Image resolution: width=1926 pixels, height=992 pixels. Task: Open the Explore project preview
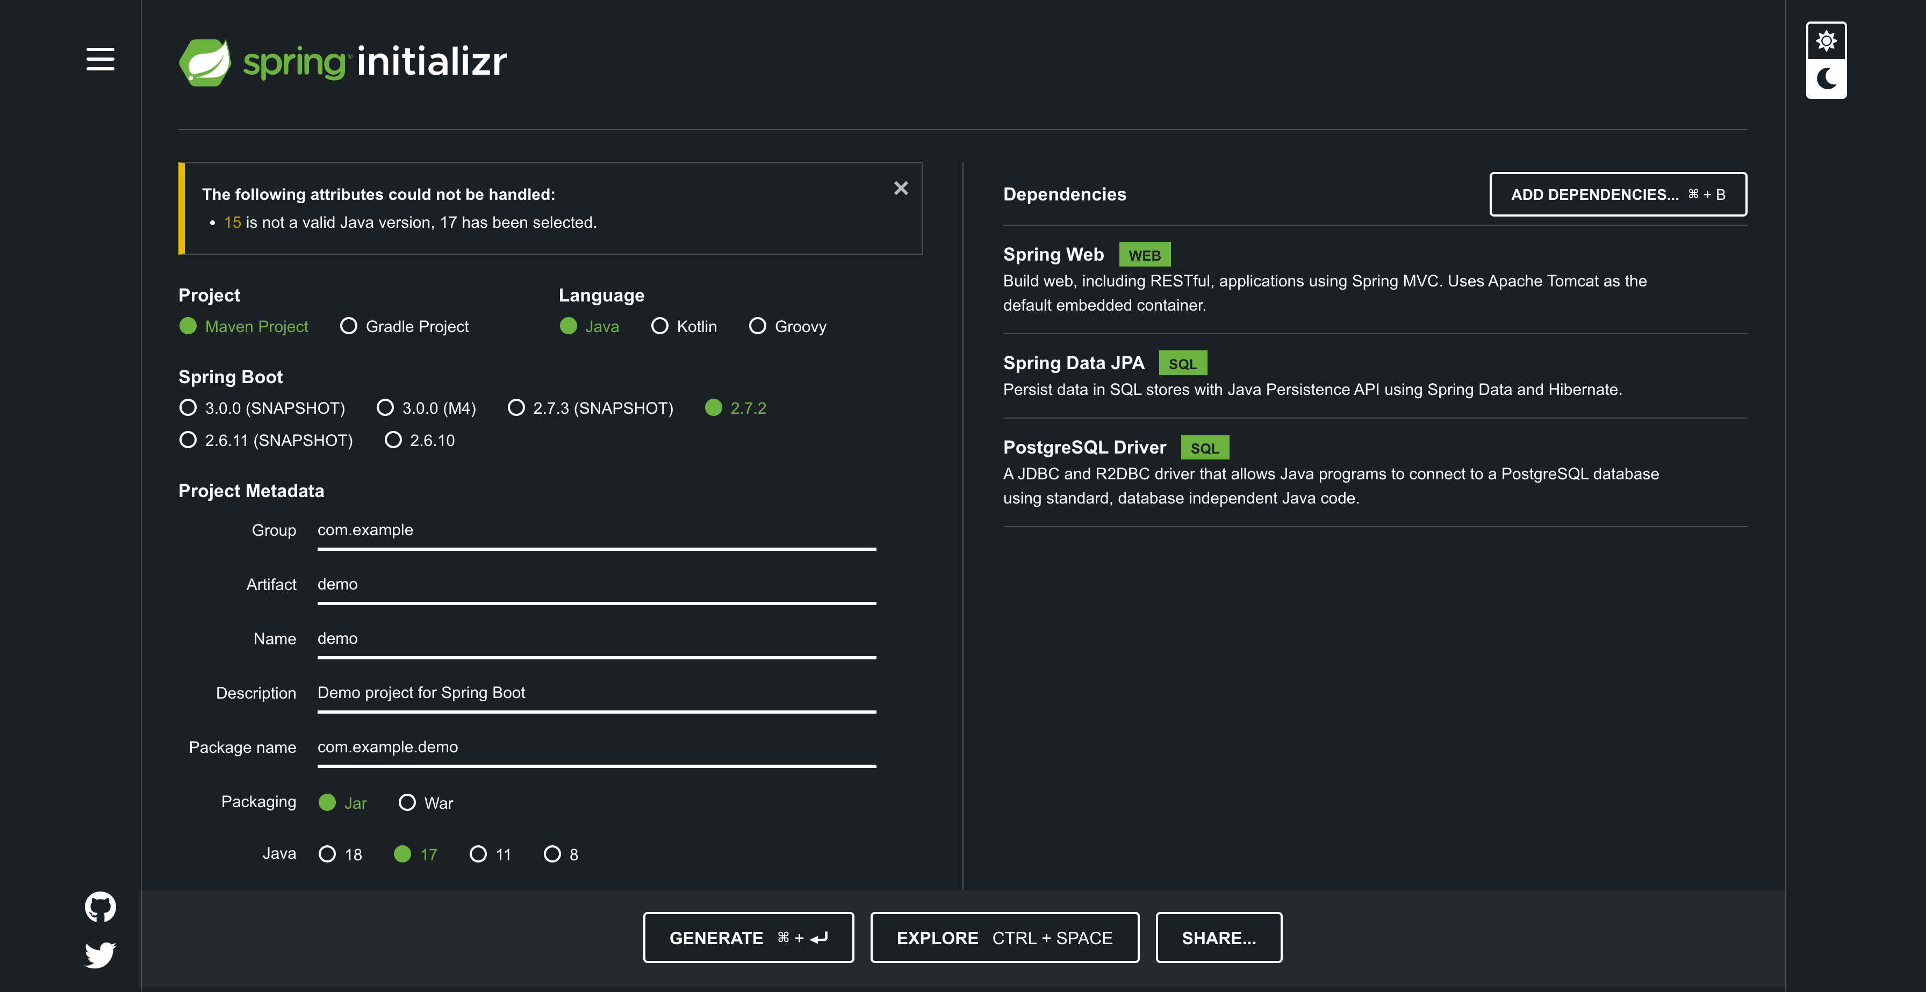(x=1004, y=937)
